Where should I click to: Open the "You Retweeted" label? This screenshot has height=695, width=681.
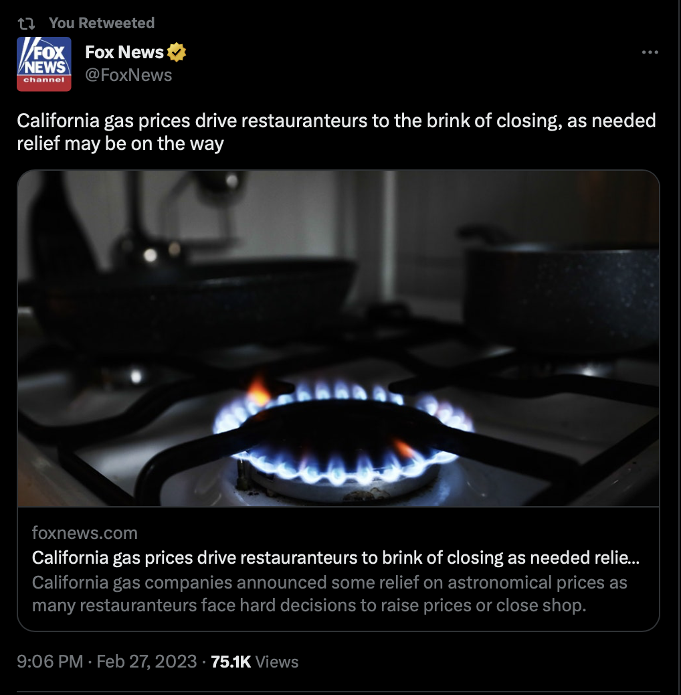(x=102, y=23)
